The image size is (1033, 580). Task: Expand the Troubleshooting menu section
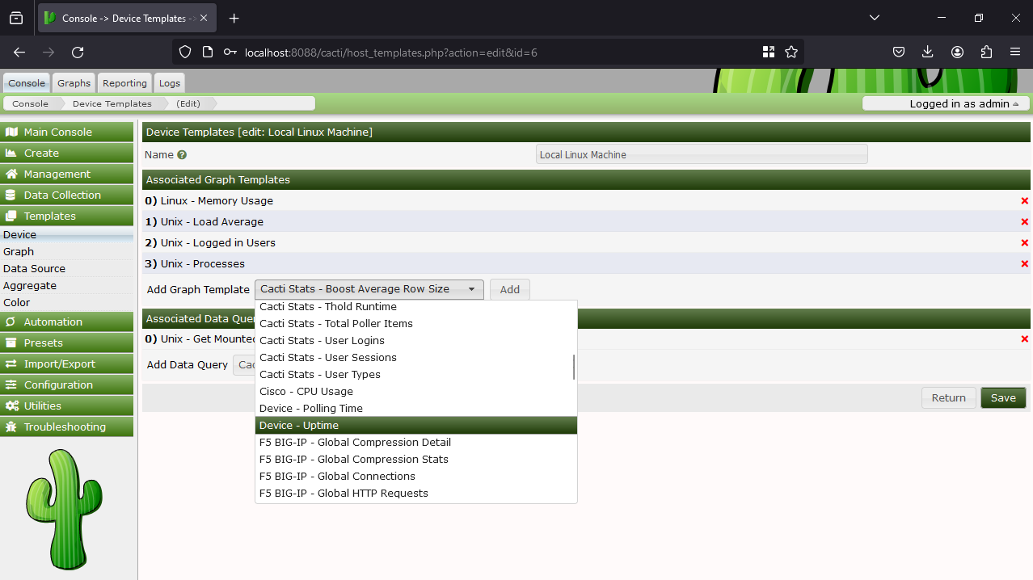[67, 427]
